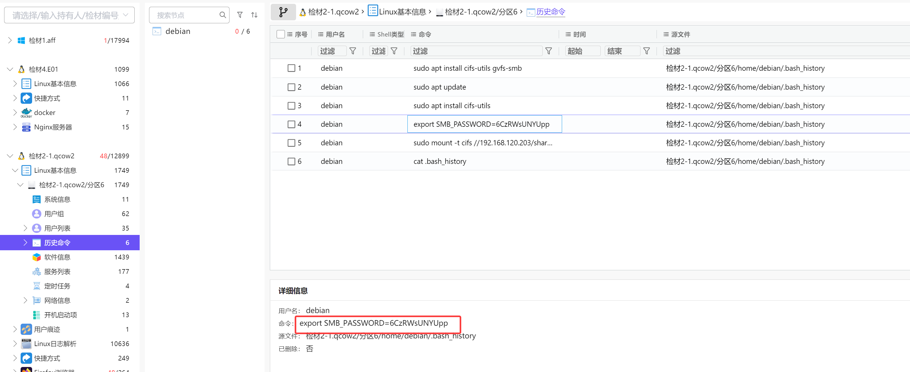Select the 系统信息 tree item

click(57, 200)
